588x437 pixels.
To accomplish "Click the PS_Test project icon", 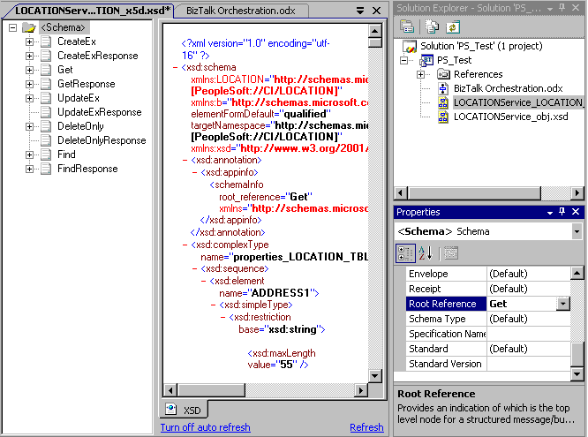I will pyautogui.click(x=426, y=60).
